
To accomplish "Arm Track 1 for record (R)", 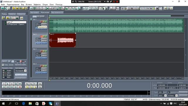I will pos(41,21).
